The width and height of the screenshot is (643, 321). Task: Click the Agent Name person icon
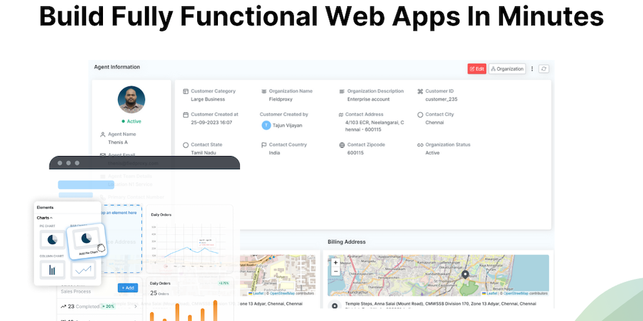(x=102, y=134)
